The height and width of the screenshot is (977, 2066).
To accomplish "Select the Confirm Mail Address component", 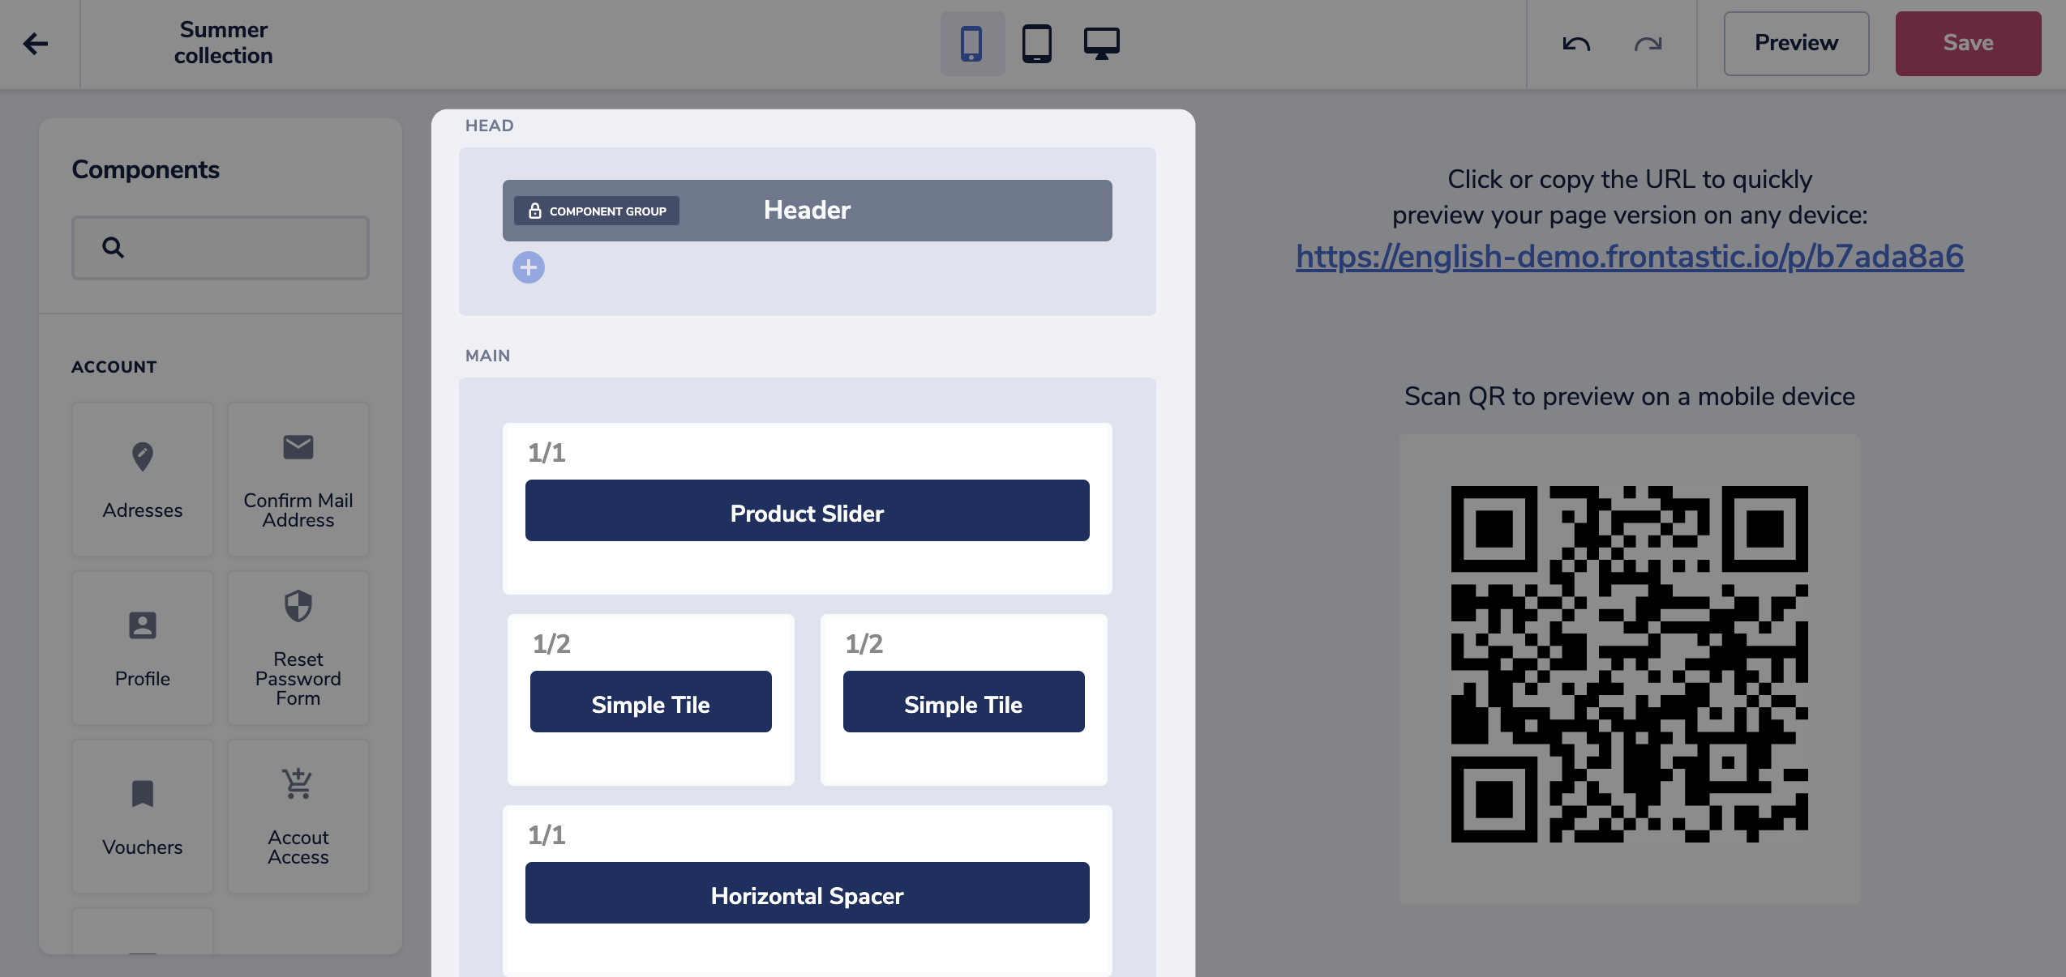I will 298,479.
